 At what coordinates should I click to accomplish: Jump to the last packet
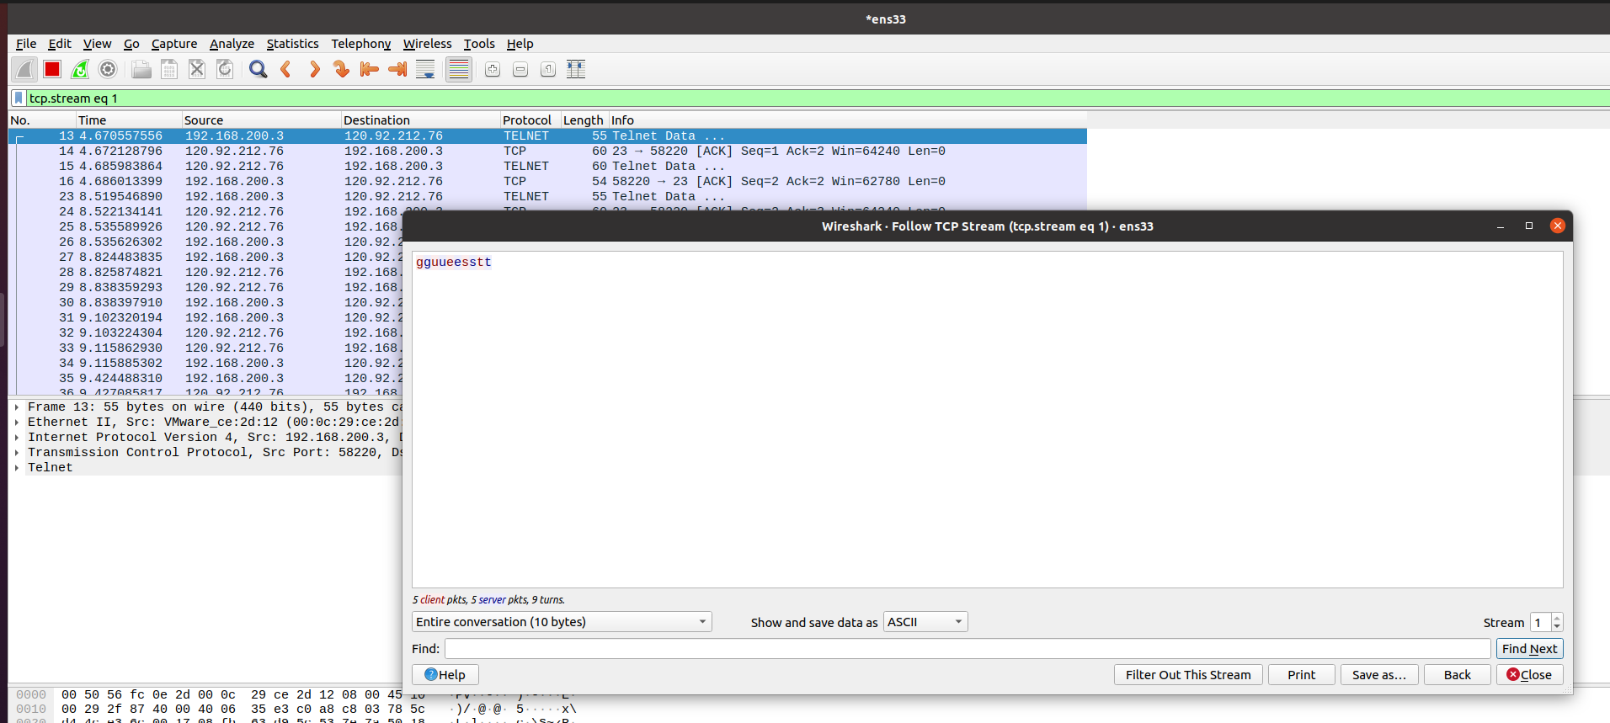[397, 70]
